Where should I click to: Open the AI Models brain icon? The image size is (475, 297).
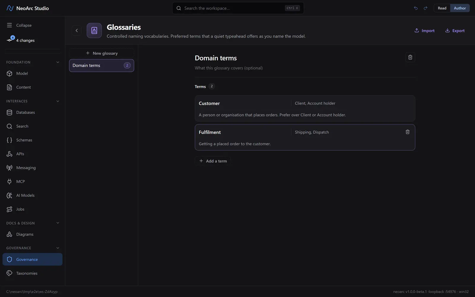[9, 195]
